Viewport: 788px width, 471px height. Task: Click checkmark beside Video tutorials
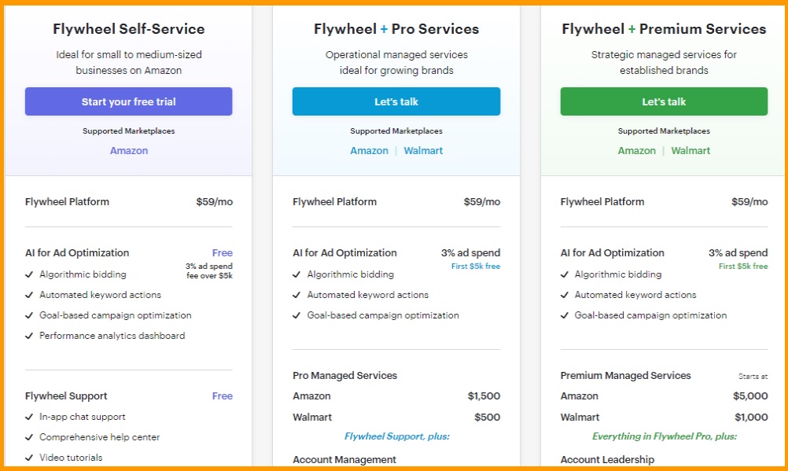tap(29, 458)
